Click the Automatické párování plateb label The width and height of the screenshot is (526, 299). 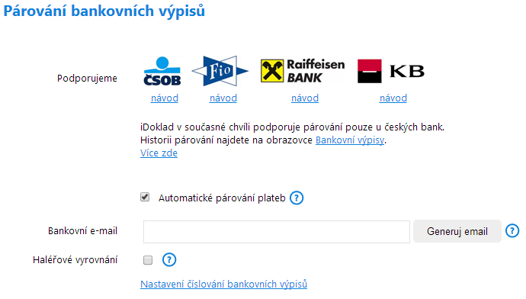click(222, 198)
